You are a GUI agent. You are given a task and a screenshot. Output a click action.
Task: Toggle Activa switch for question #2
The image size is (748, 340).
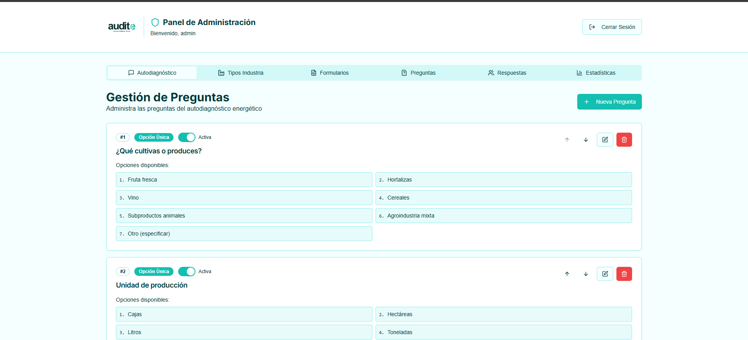pos(187,272)
